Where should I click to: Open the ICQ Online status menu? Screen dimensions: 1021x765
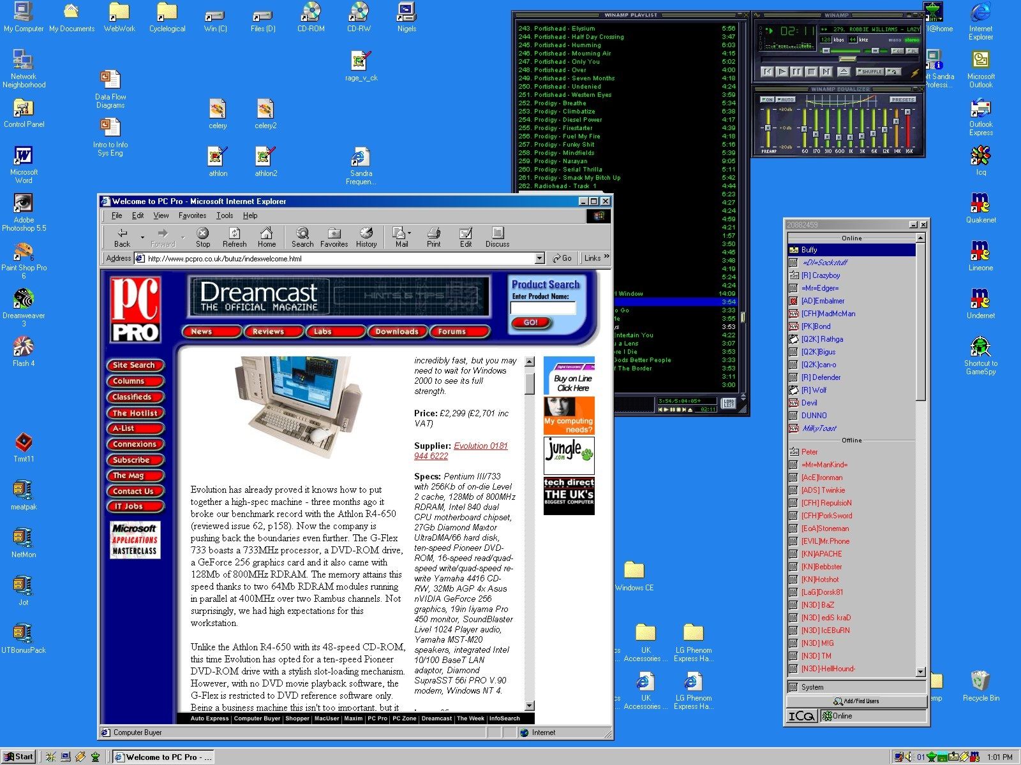coord(842,716)
